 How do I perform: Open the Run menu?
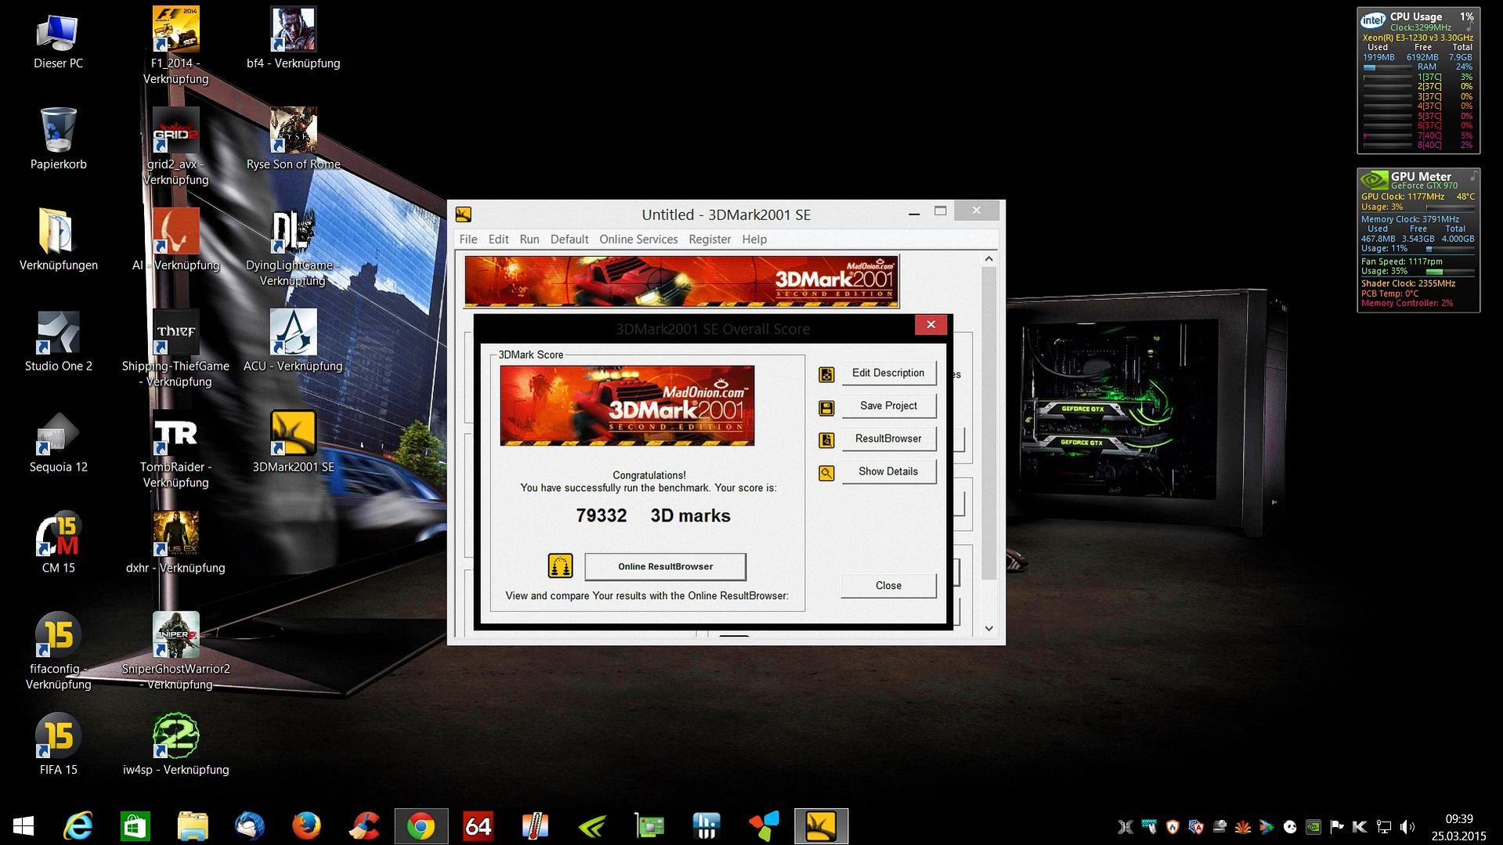[529, 240]
